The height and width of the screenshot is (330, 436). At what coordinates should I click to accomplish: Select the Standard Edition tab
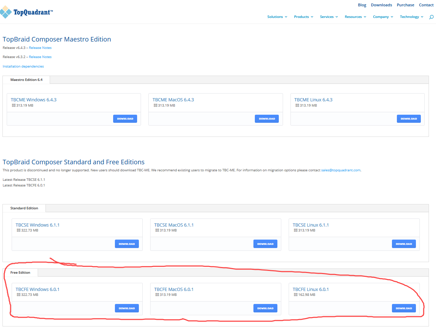[x=24, y=208]
